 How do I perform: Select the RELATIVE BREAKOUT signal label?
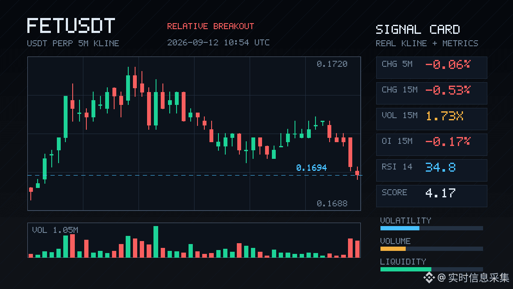pyautogui.click(x=210, y=26)
